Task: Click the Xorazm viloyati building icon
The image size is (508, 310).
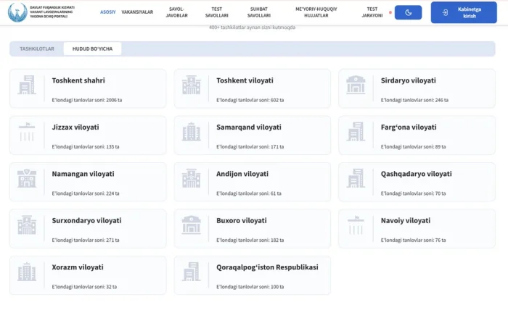Action: pos(27,272)
